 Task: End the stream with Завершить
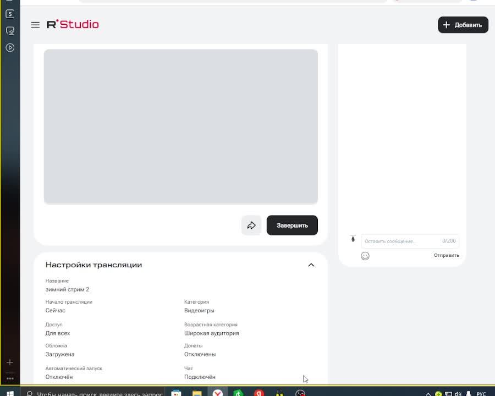(x=292, y=225)
